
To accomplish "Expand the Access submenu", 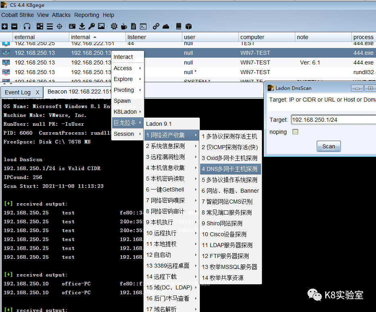I will click(x=127, y=68).
